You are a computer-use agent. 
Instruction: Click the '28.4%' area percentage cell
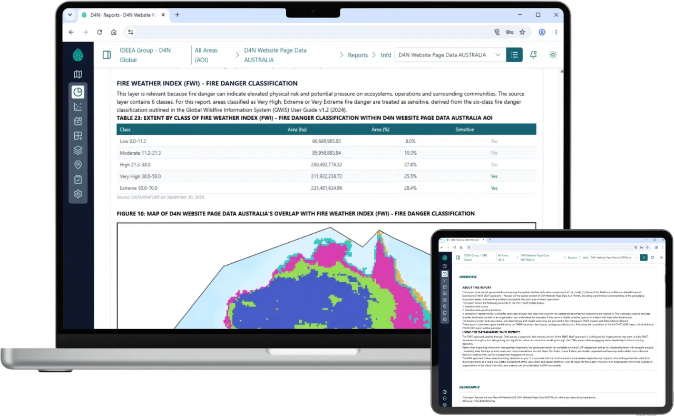409,188
